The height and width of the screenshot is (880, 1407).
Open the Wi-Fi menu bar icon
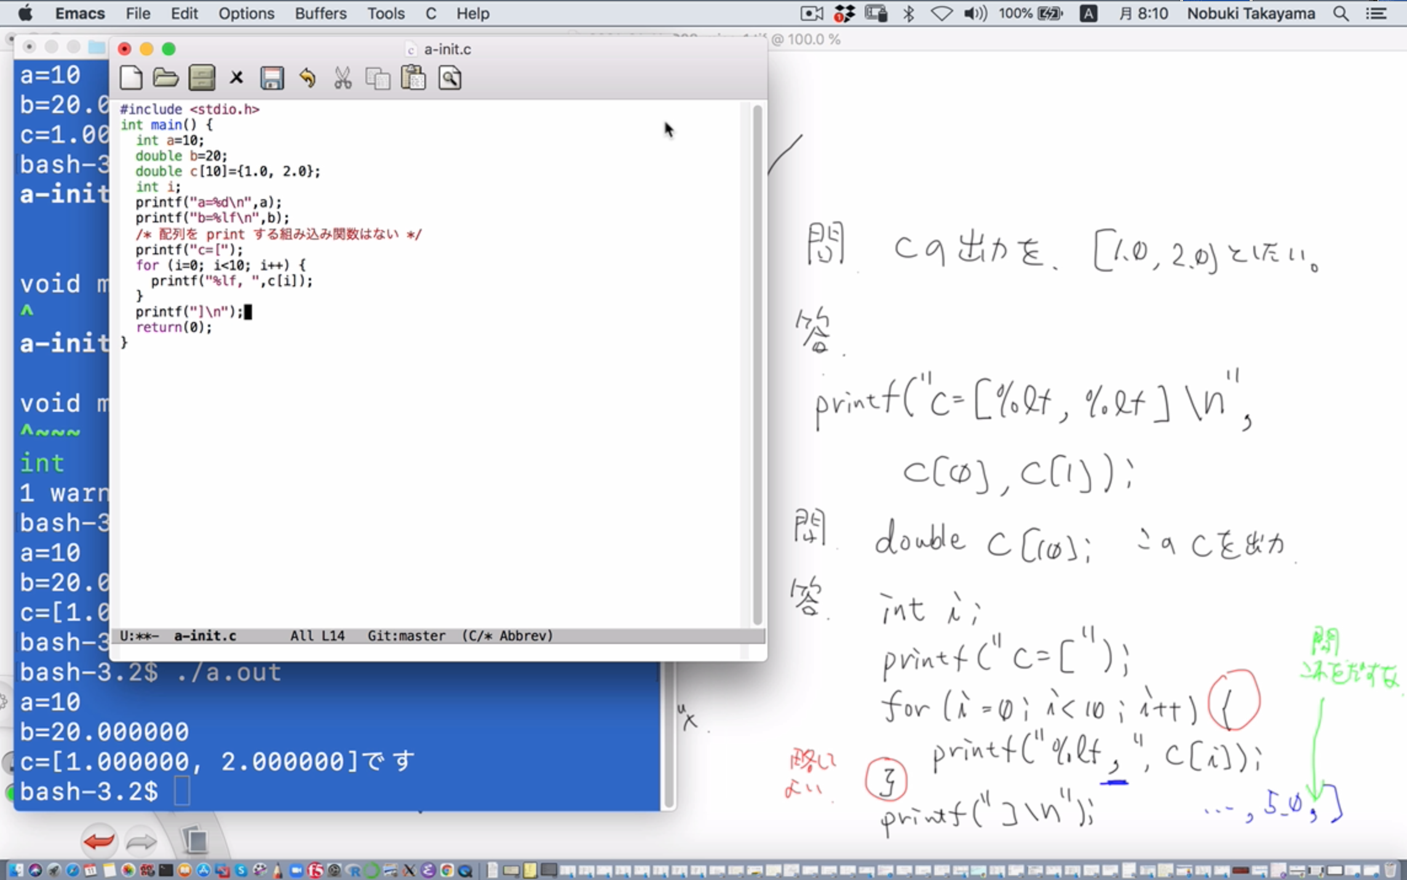pyautogui.click(x=941, y=13)
